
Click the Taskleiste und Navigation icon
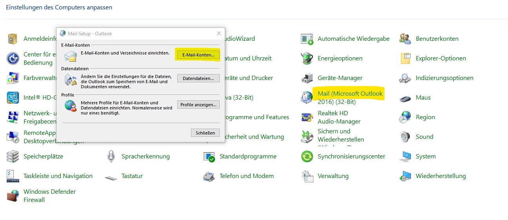[x=13, y=176]
